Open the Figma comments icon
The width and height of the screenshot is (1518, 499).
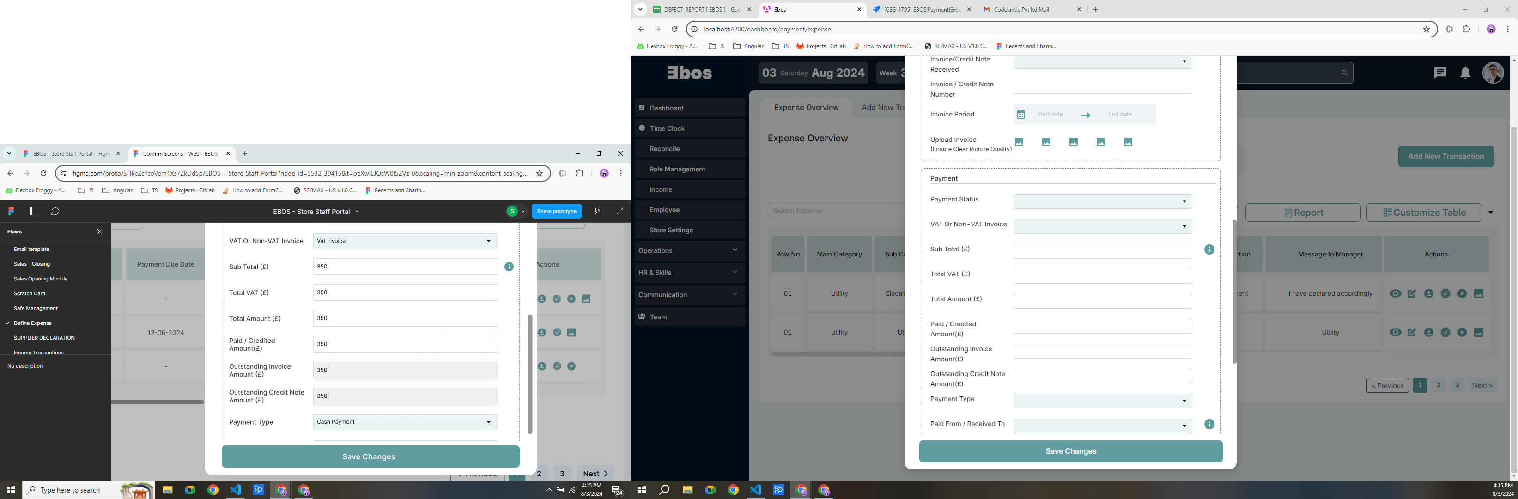[55, 211]
